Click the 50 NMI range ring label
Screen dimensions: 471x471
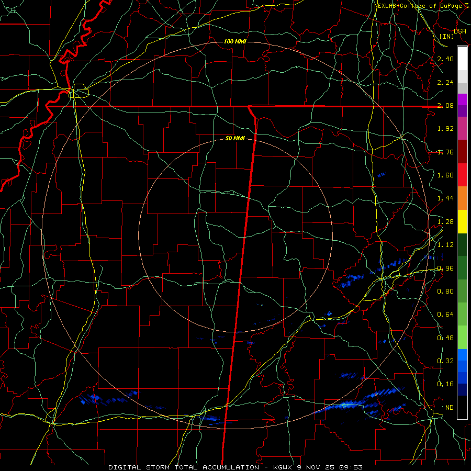(235, 139)
